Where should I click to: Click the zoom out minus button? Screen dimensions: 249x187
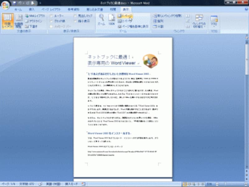[217, 184]
